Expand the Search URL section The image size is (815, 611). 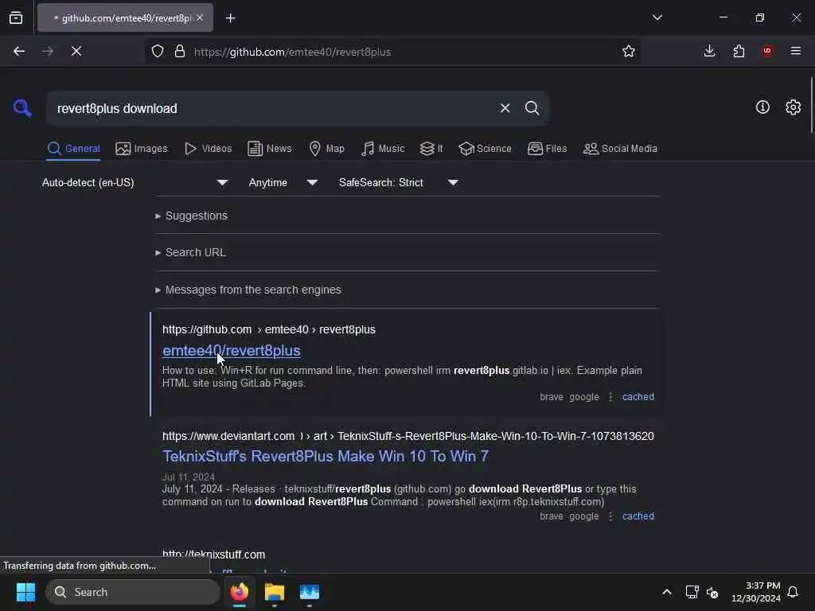click(190, 252)
